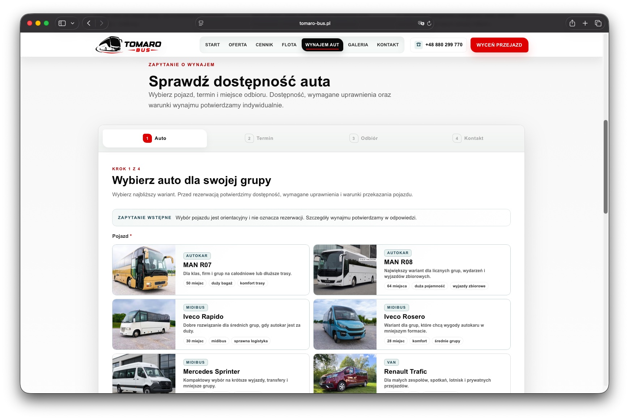The height and width of the screenshot is (420, 629).
Task: Select step 4 Kontakt tab
Action: 468,138
